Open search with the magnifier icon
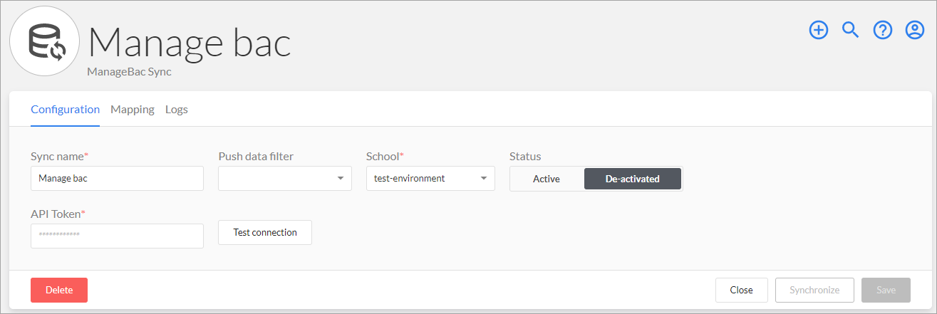The width and height of the screenshot is (937, 314). pos(850,30)
